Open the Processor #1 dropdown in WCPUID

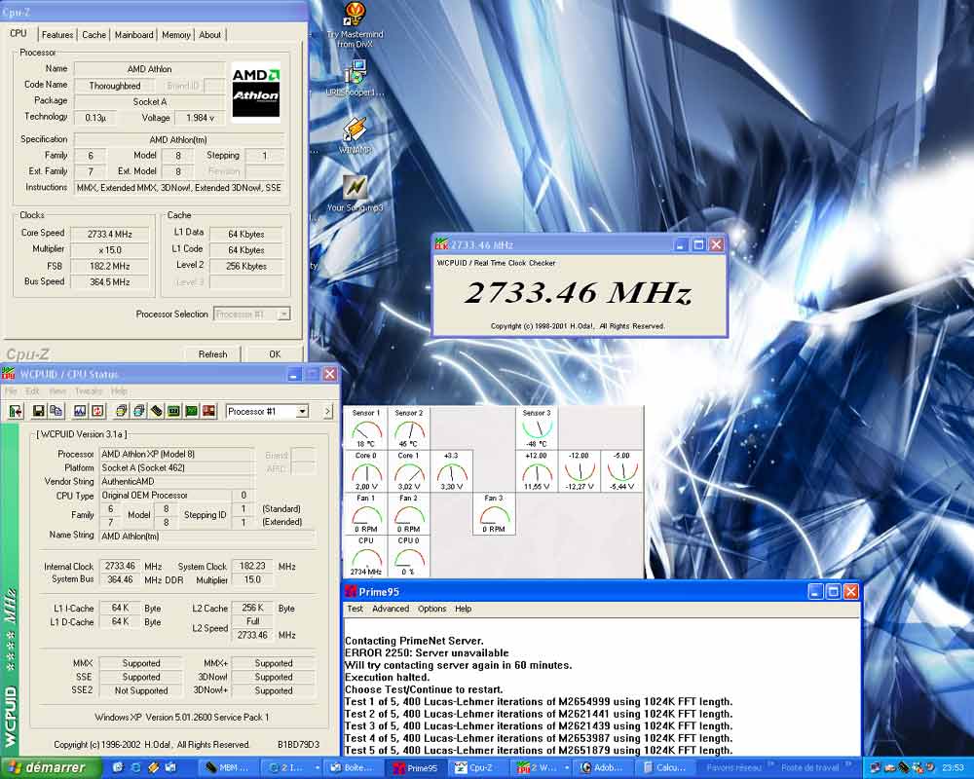(302, 411)
